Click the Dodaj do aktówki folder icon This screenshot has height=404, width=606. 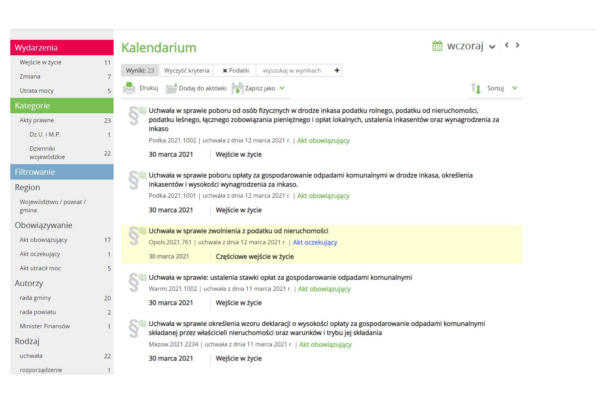(171, 88)
